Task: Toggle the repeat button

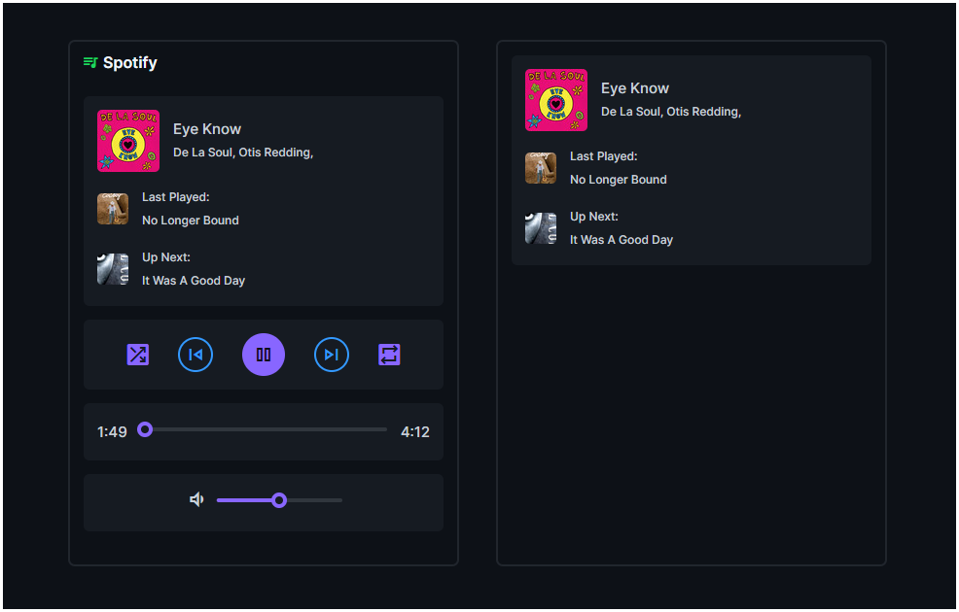Action: pyautogui.click(x=390, y=355)
